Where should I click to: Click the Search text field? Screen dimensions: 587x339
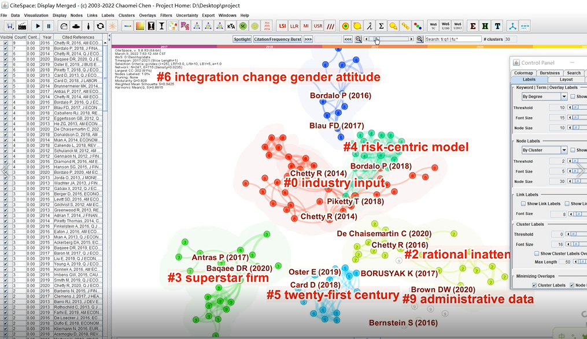[x=454, y=39]
